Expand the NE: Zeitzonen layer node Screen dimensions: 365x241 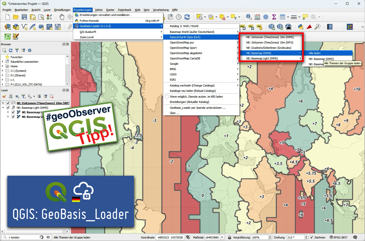[3, 103]
